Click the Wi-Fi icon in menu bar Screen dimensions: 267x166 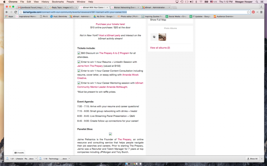point(201,2)
